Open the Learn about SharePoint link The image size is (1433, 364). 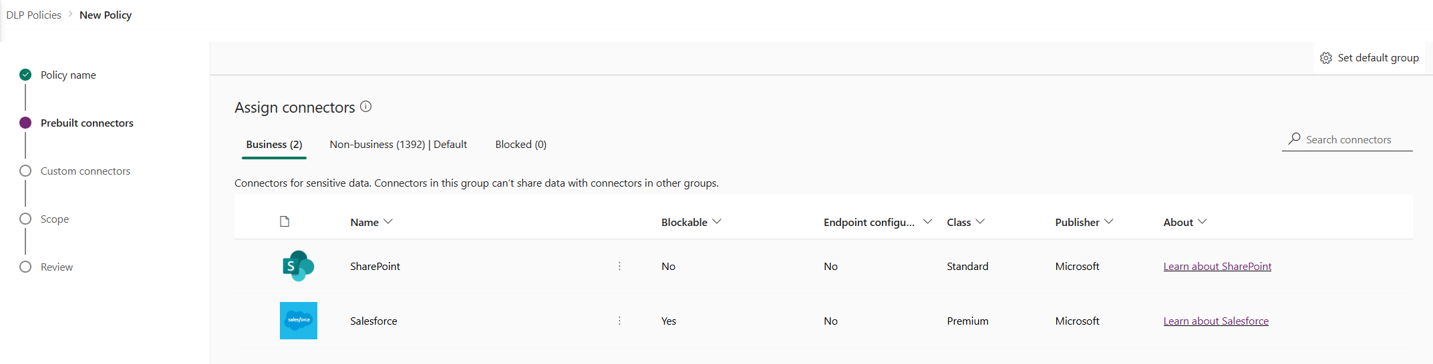coord(1217,267)
